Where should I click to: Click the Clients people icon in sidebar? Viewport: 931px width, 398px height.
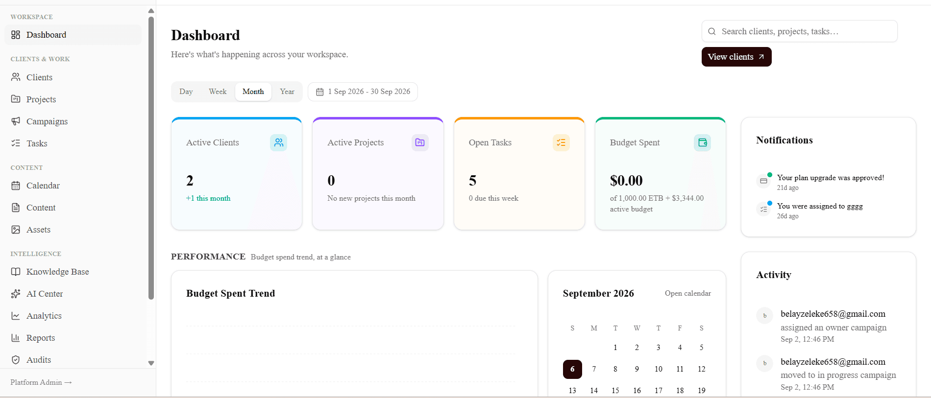tap(16, 77)
